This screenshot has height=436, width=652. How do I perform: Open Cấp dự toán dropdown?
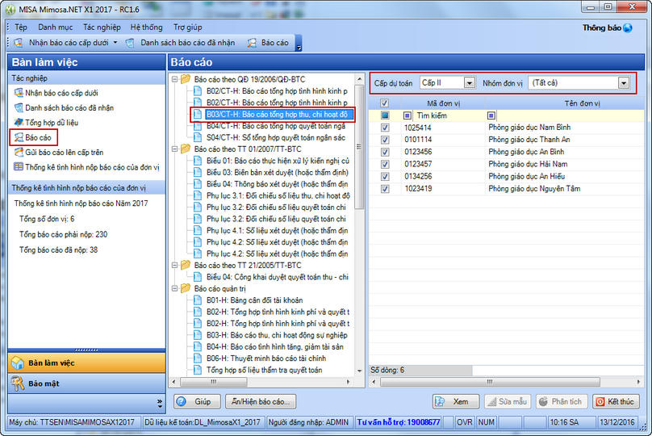469,83
